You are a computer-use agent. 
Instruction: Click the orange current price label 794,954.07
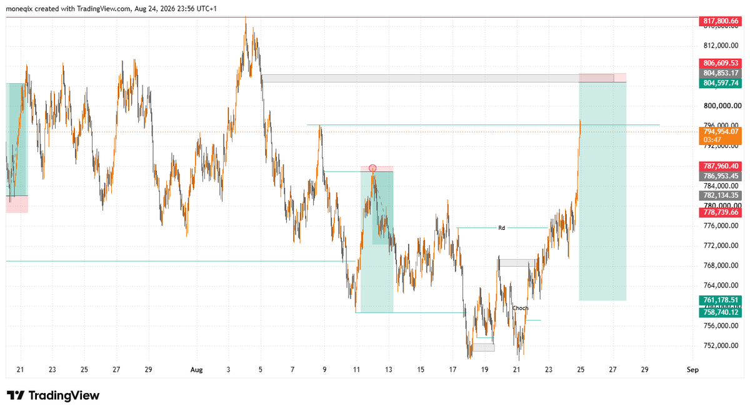click(x=721, y=132)
